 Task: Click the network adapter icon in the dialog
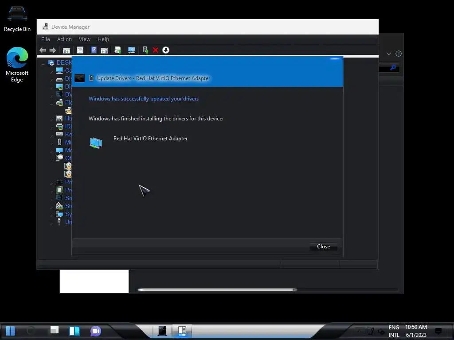pyautogui.click(x=96, y=143)
